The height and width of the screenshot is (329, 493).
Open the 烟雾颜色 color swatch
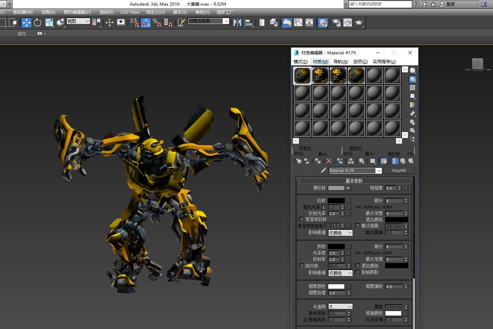[337, 286]
